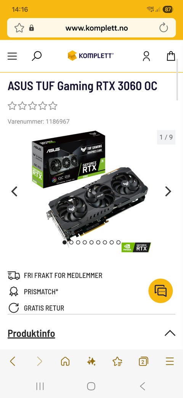The width and height of the screenshot is (183, 398).
Task: Select the second image carousel dot
Action: point(71,242)
